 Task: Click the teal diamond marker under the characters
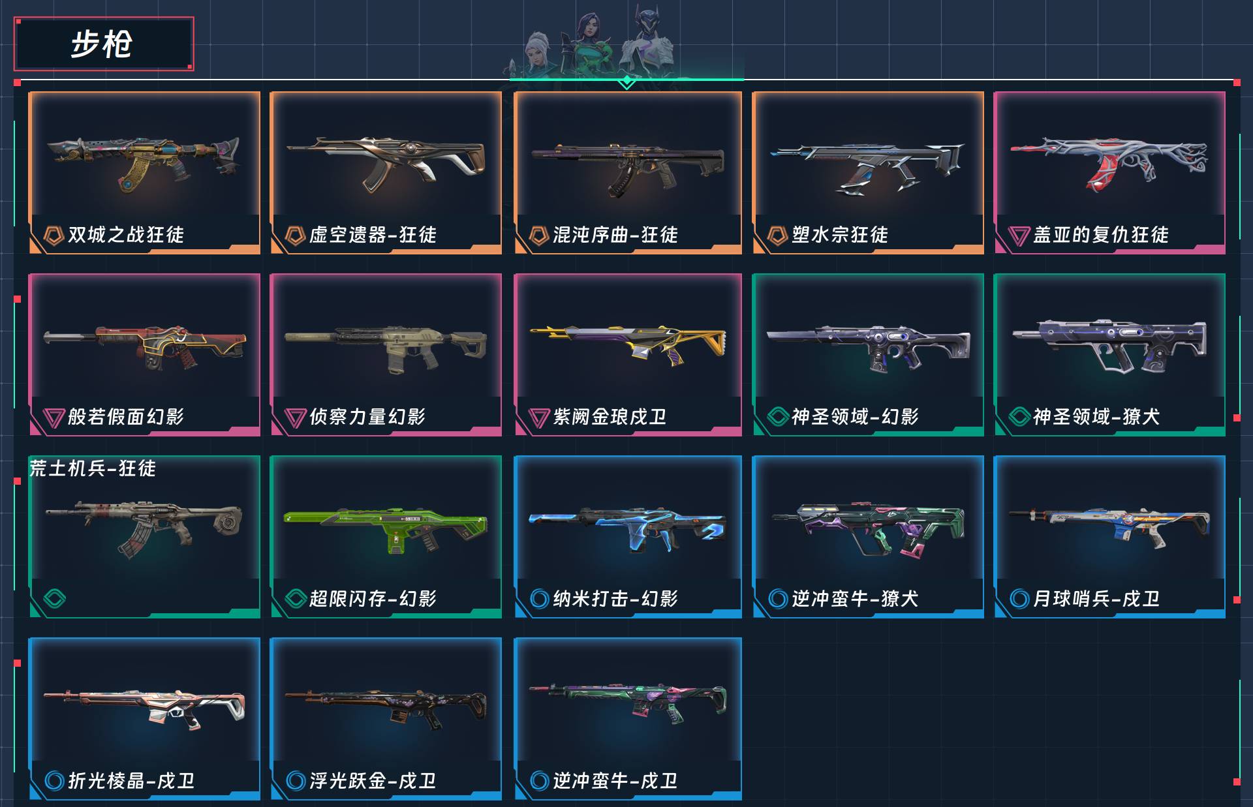click(x=626, y=82)
